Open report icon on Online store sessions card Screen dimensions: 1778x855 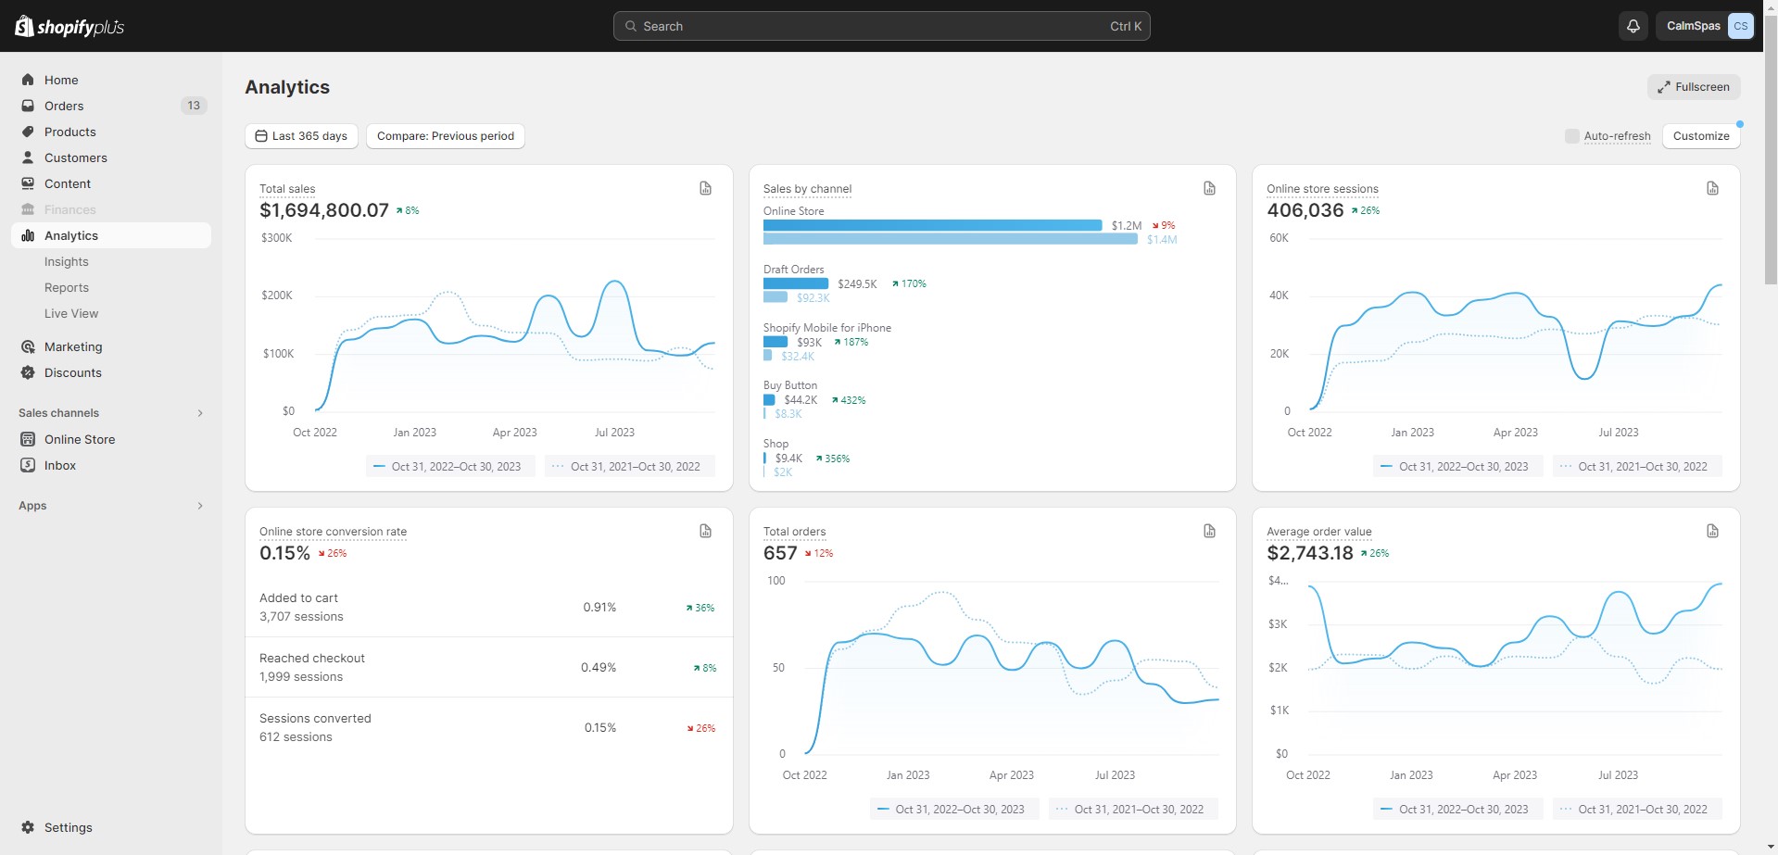coord(1712,188)
